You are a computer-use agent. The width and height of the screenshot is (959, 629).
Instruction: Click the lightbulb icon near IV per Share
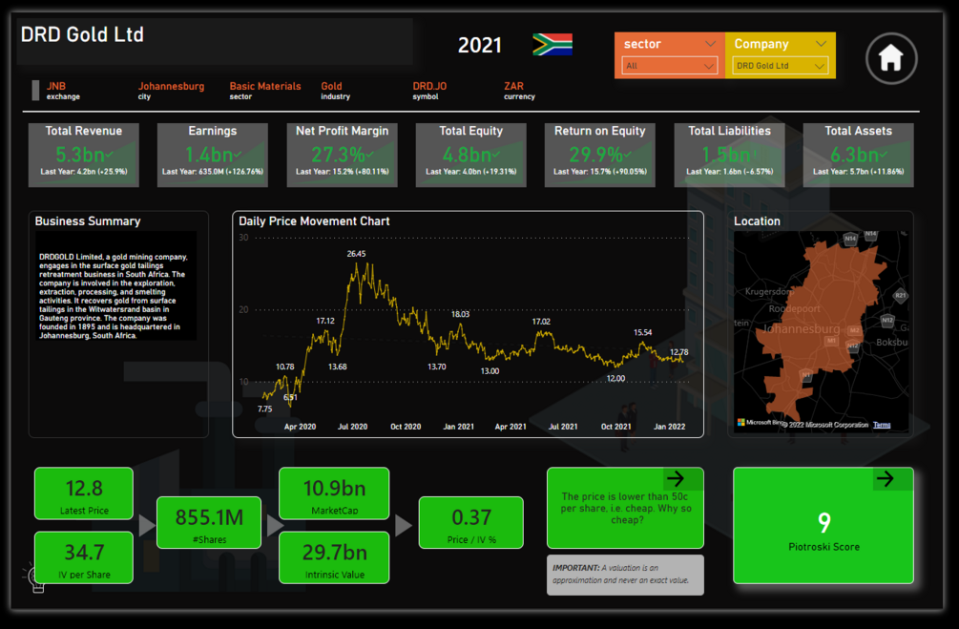pos(35,578)
